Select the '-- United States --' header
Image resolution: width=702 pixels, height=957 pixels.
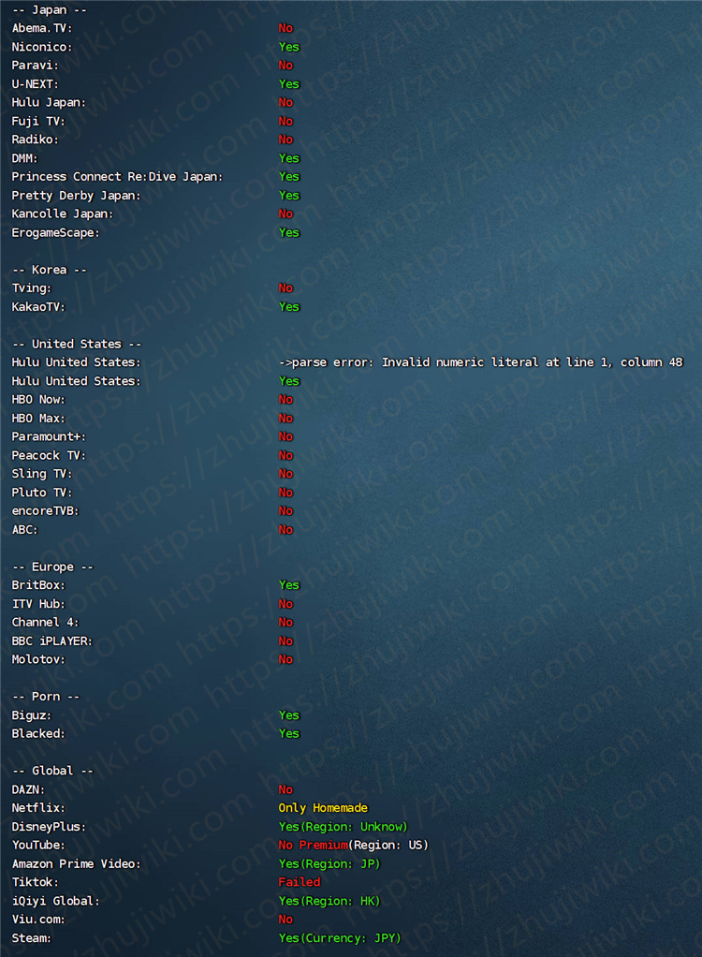(76, 345)
